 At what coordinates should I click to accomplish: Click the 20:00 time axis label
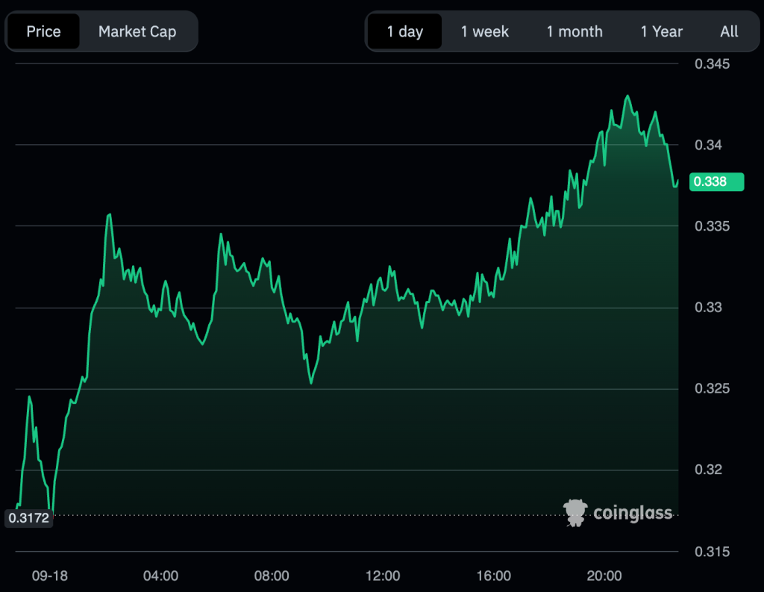coord(604,576)
